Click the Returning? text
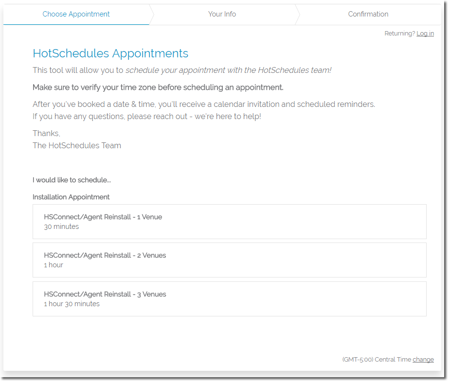449x382 pixels. (399, 34)
